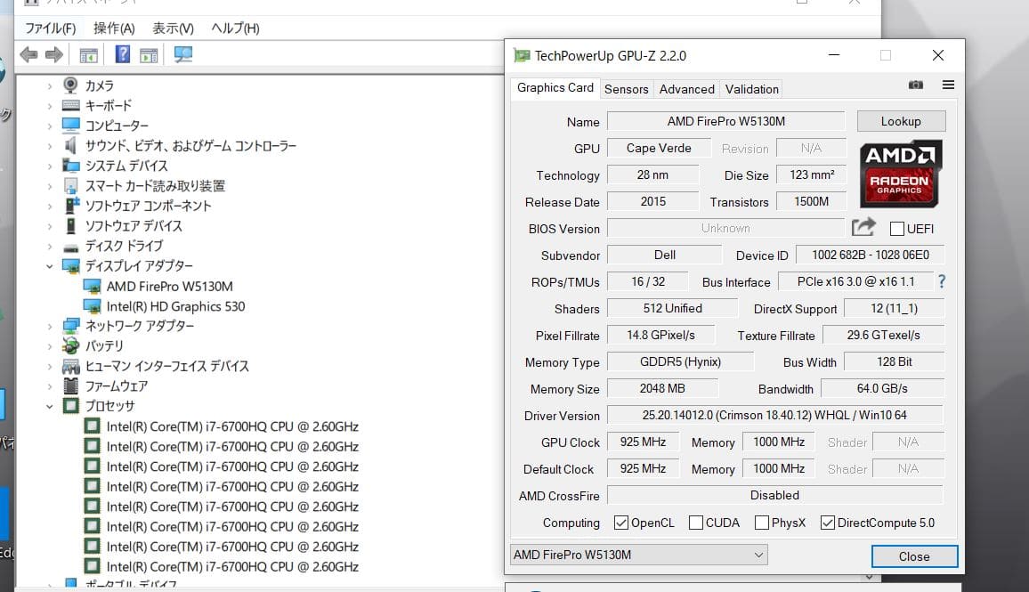Click the Name field showing AMD FirePro W5130M
This screenshot has width=1029, height=592.
(x=725, y=121)
